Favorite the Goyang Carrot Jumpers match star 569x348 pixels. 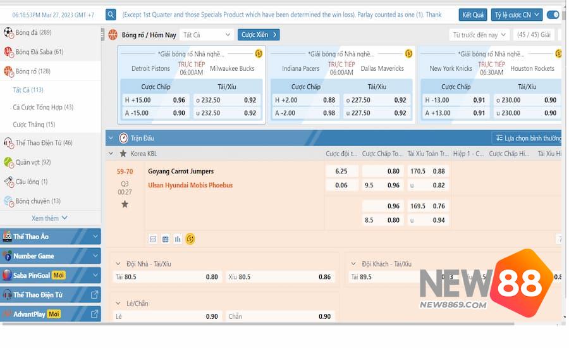click(125, 204)
